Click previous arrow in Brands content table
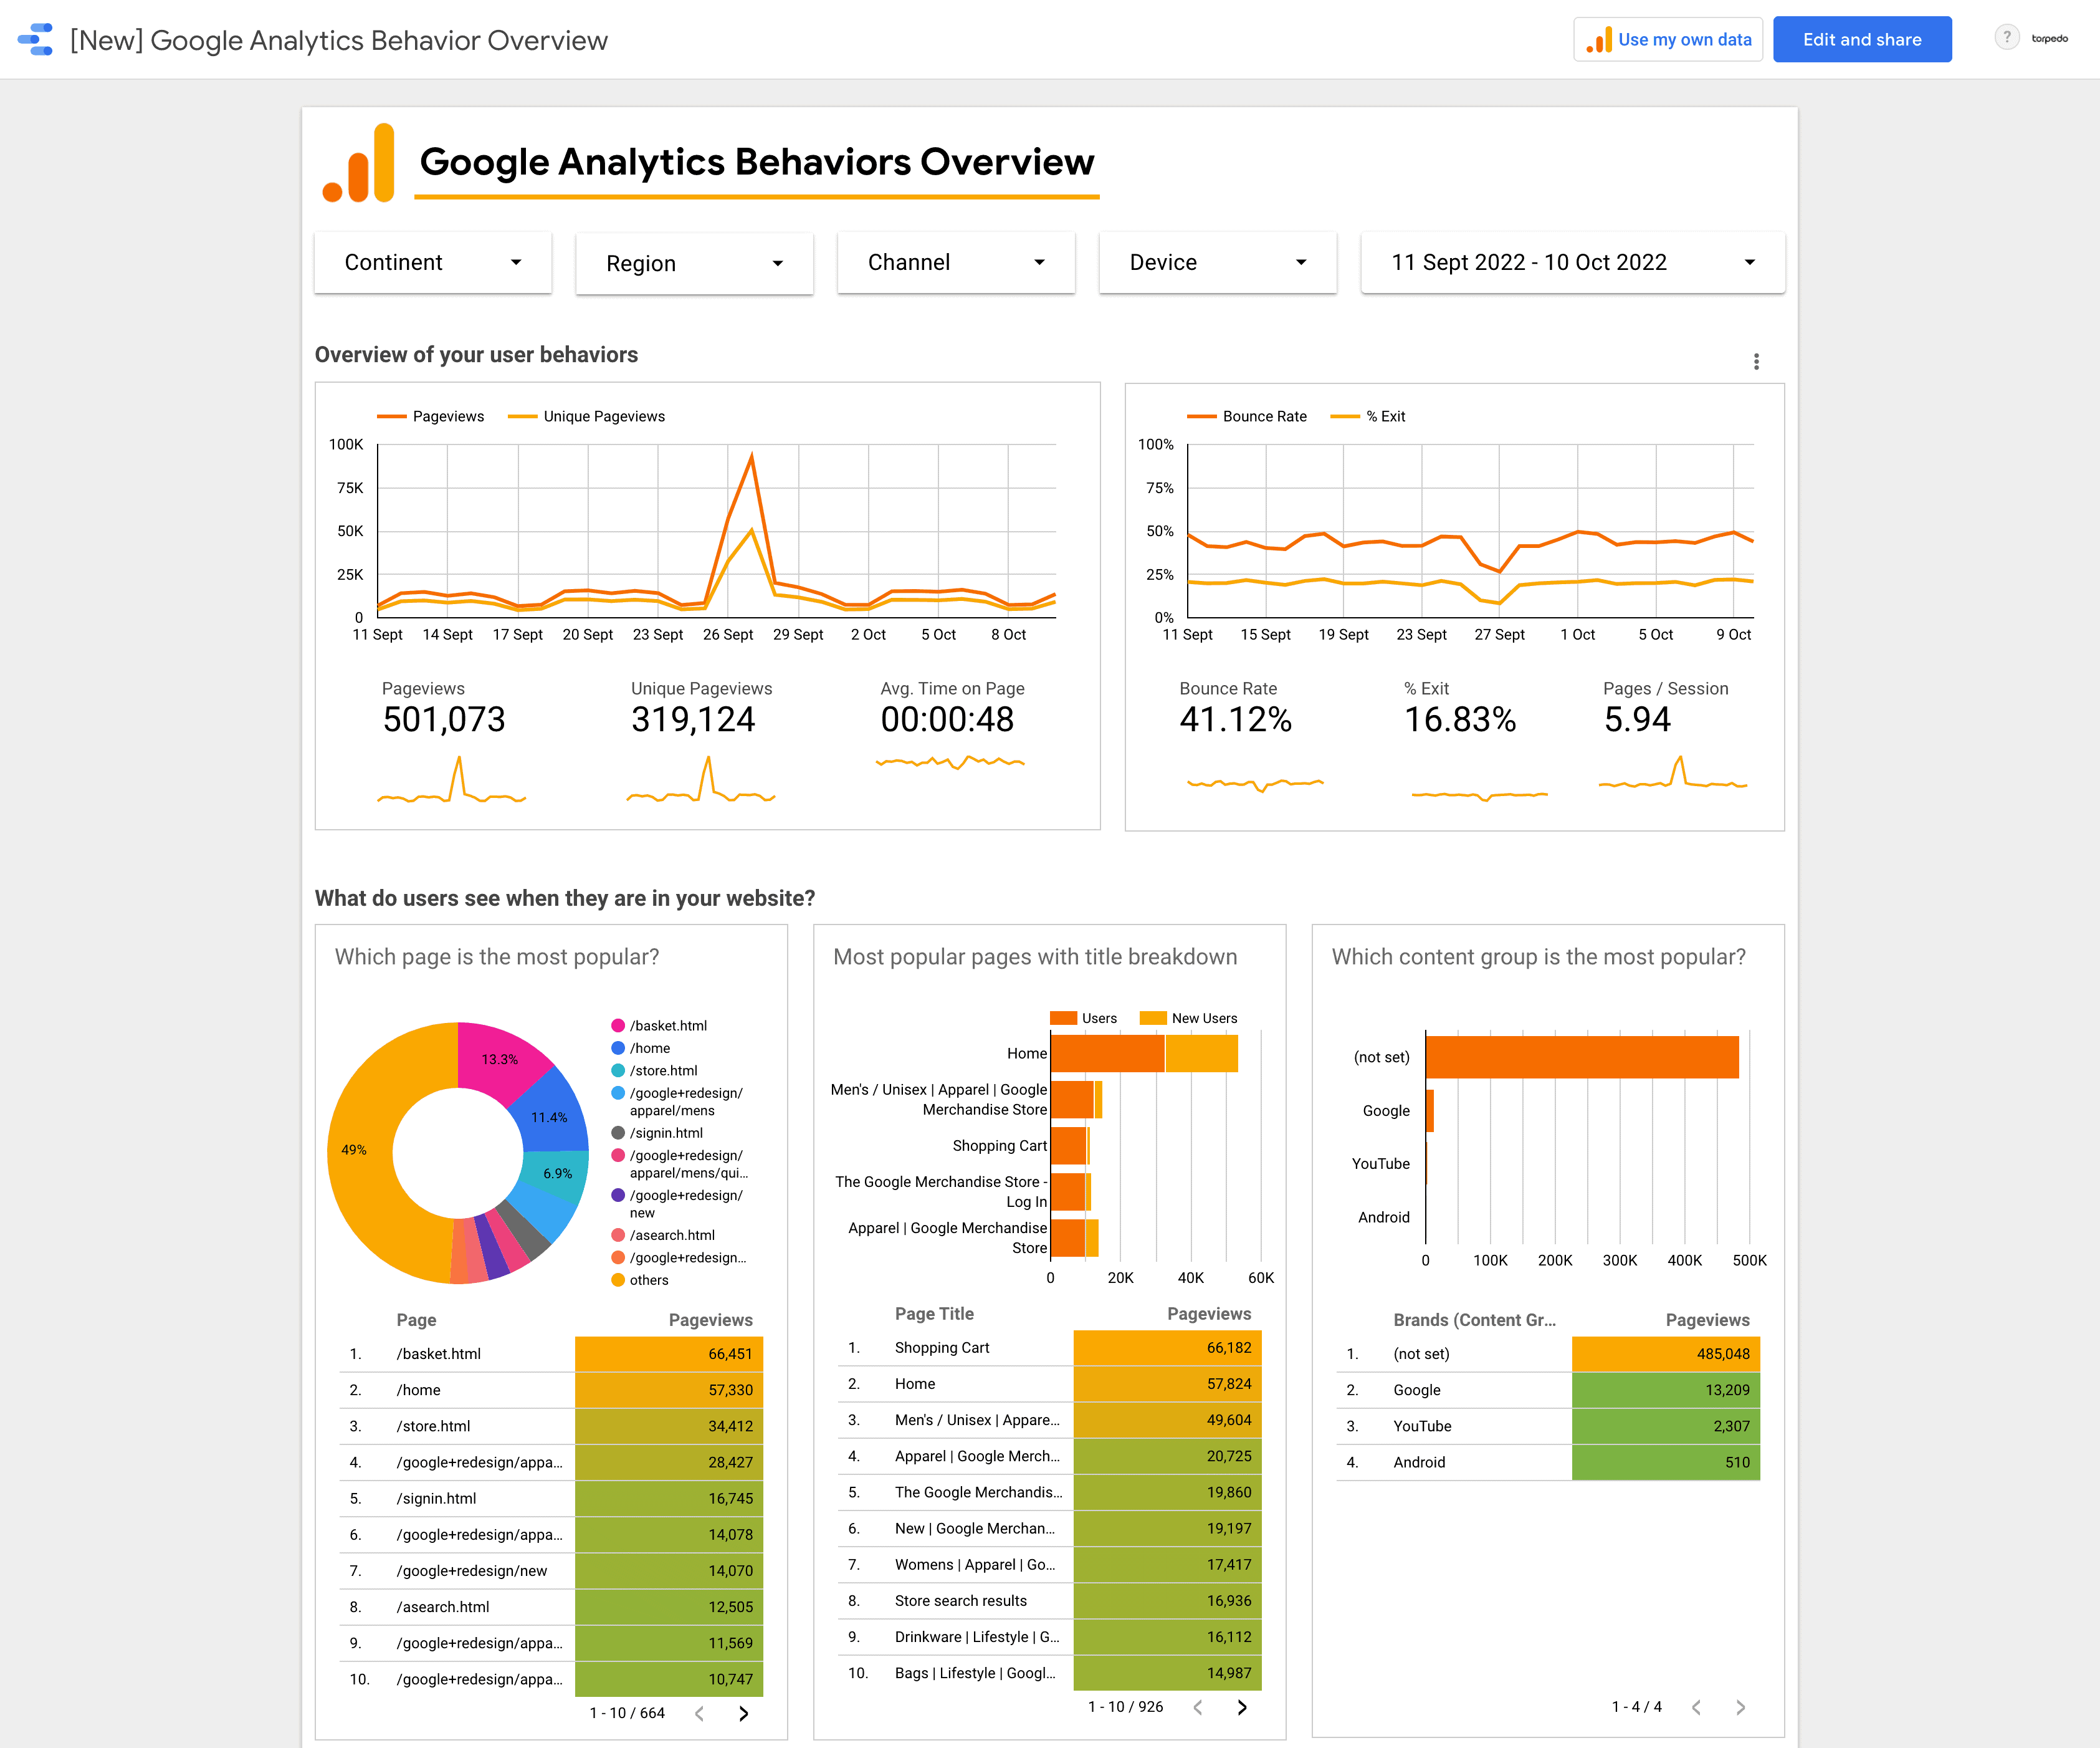Screen dimensions: 2100x1748 coord(1696,1707)
